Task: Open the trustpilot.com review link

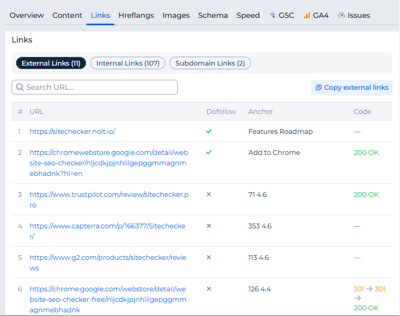Action: coord(109,199)
